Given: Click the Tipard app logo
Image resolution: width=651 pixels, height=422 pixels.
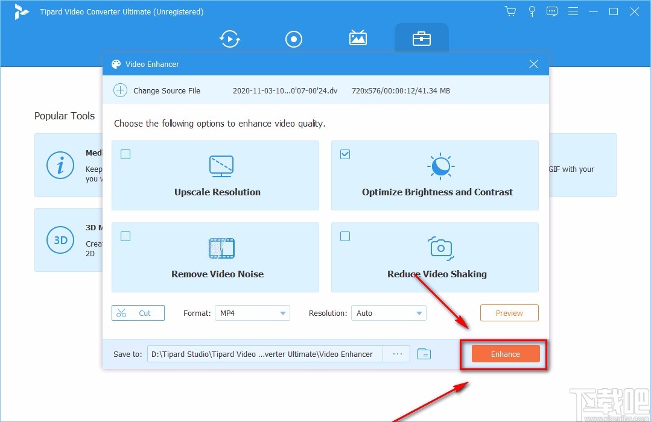Looking at the screenshot, I should pos(21,11).
